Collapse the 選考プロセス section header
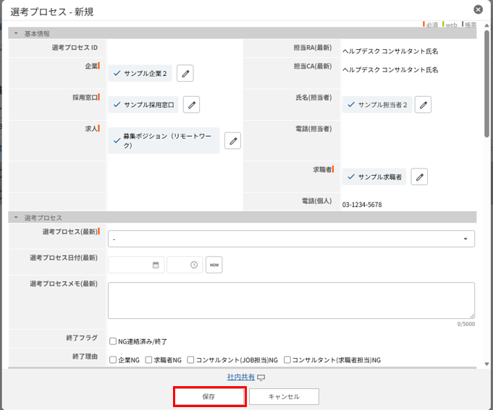This screenshot has width=493, height=410. pyautogui.click(x=16, y=218)
